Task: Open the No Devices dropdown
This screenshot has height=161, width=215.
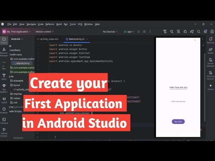Action: click(x=110, y=32)
